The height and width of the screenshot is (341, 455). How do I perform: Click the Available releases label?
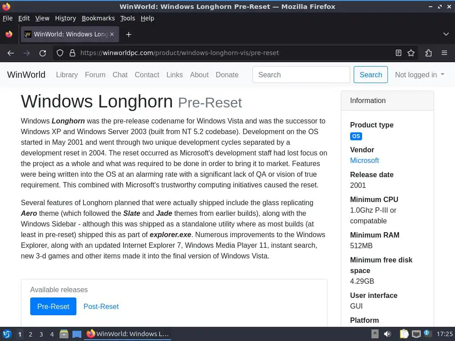click(x=59, y=289)
